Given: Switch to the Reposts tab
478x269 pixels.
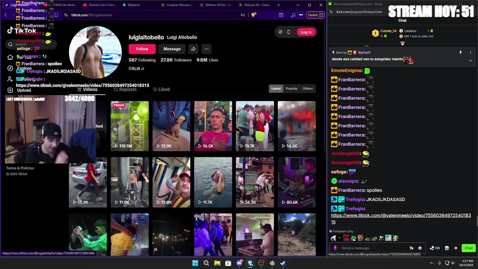Looking at the screenshot, I should [125, 90].
